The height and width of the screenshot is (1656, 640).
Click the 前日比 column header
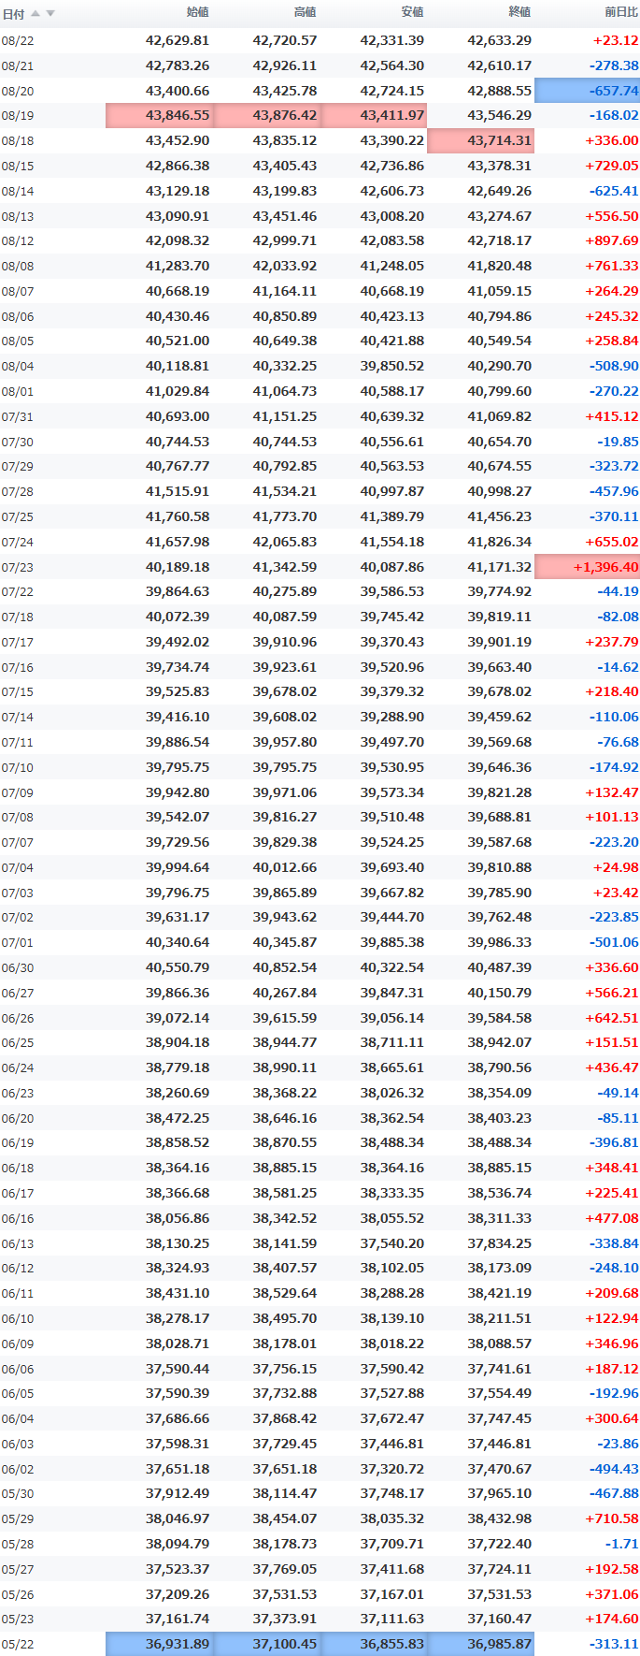tap(621, 12)
